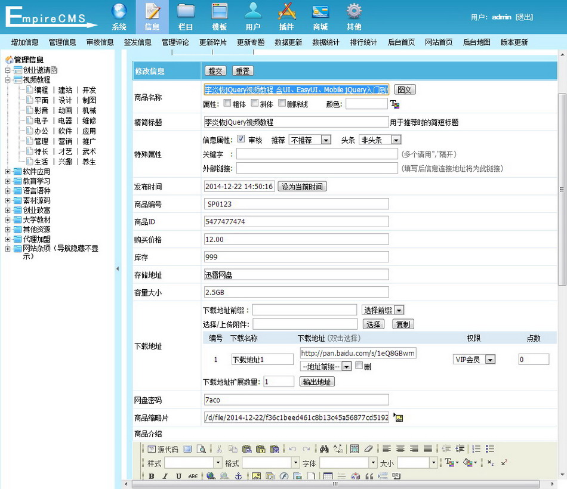Open the 审核信息 menu item
This screenshot has width=567, height=489.
tap(100, 42)
